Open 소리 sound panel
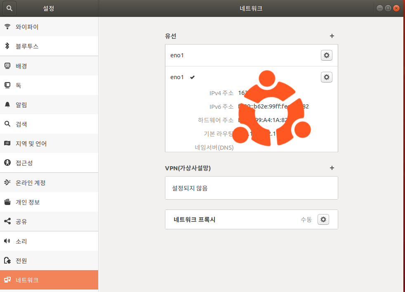The height and width of the screenshot is (292, 405). [x=49, y=241]
